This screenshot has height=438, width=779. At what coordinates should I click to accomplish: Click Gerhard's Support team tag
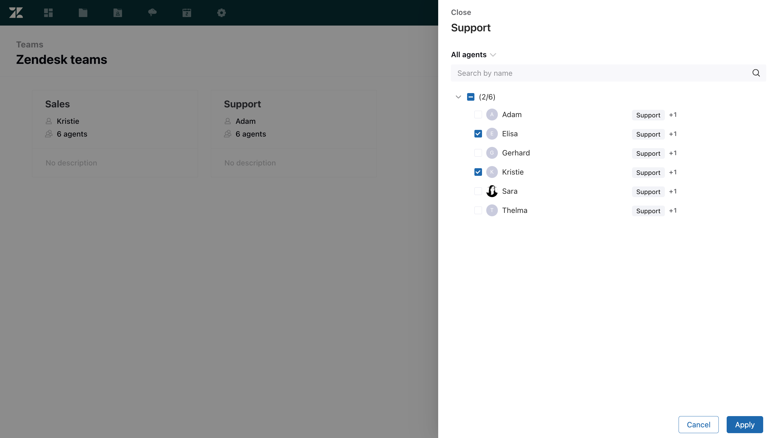click(648, 153)
